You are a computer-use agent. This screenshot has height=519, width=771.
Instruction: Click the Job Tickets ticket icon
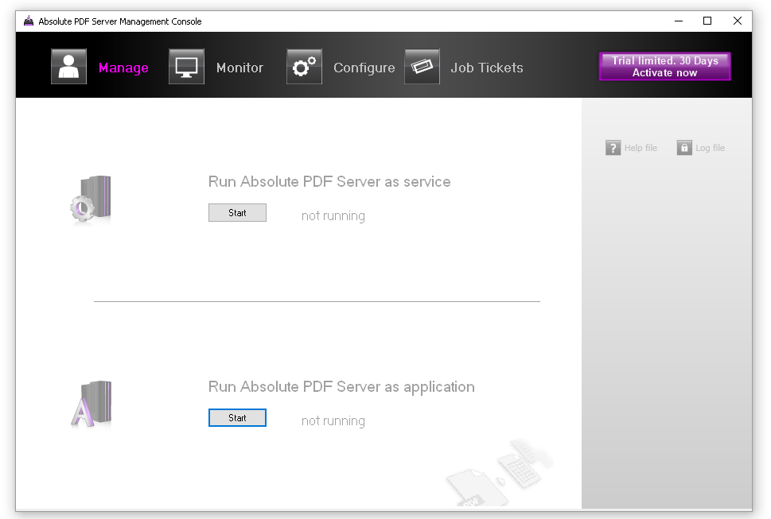[422, 66]
